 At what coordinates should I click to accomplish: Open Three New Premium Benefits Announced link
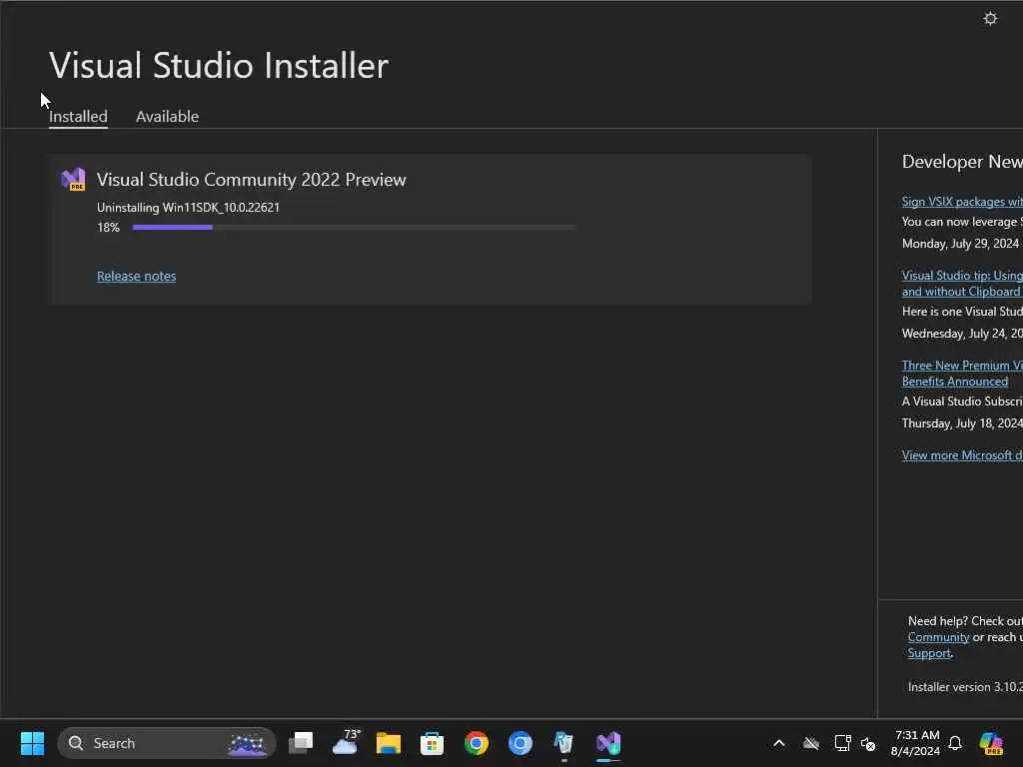point(962,374)
